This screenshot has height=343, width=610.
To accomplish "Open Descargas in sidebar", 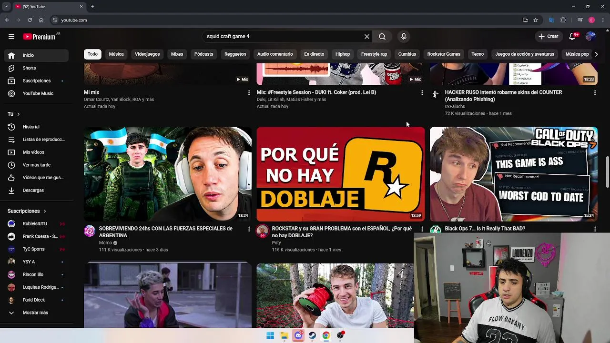I will 35,190.
